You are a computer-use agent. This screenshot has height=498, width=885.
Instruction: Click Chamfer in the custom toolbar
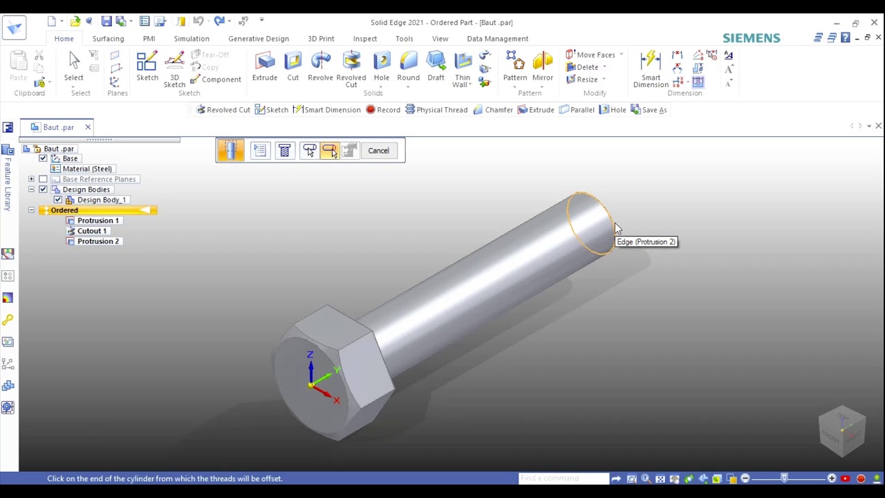[493, 110]
